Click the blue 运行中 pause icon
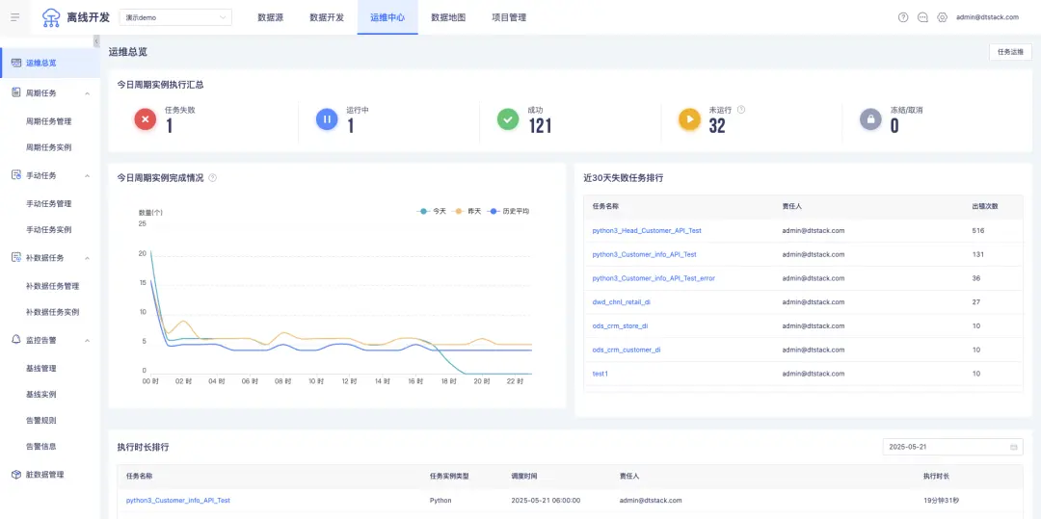 (x=327, y=119)
